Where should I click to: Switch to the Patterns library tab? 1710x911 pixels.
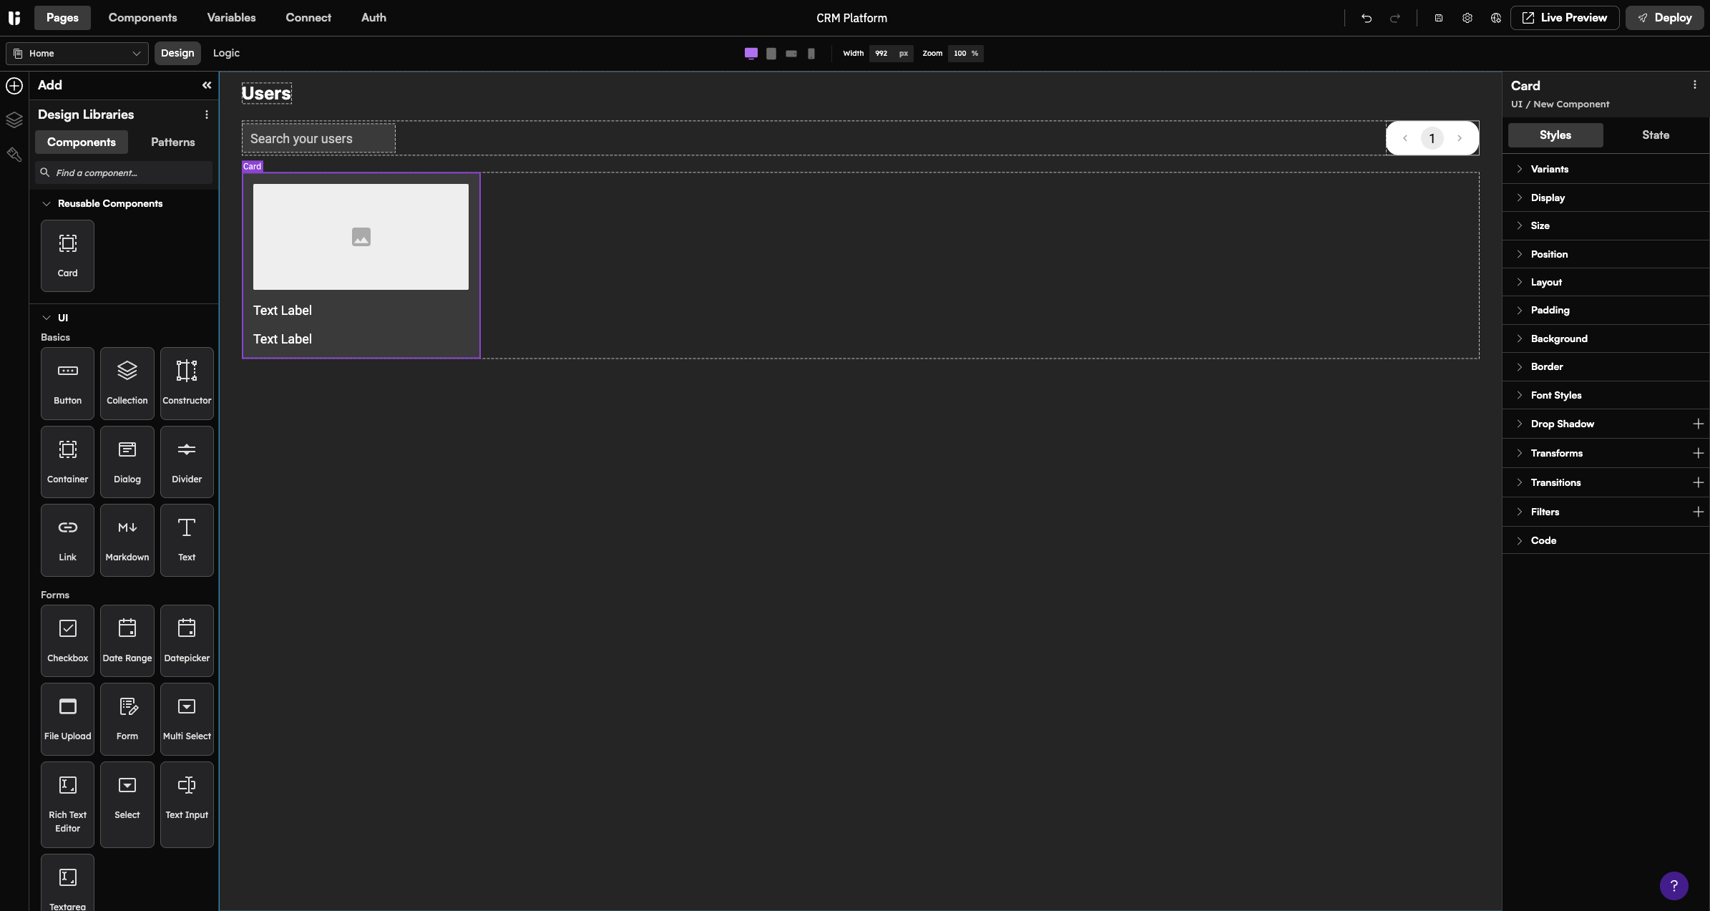click(172, 142)
